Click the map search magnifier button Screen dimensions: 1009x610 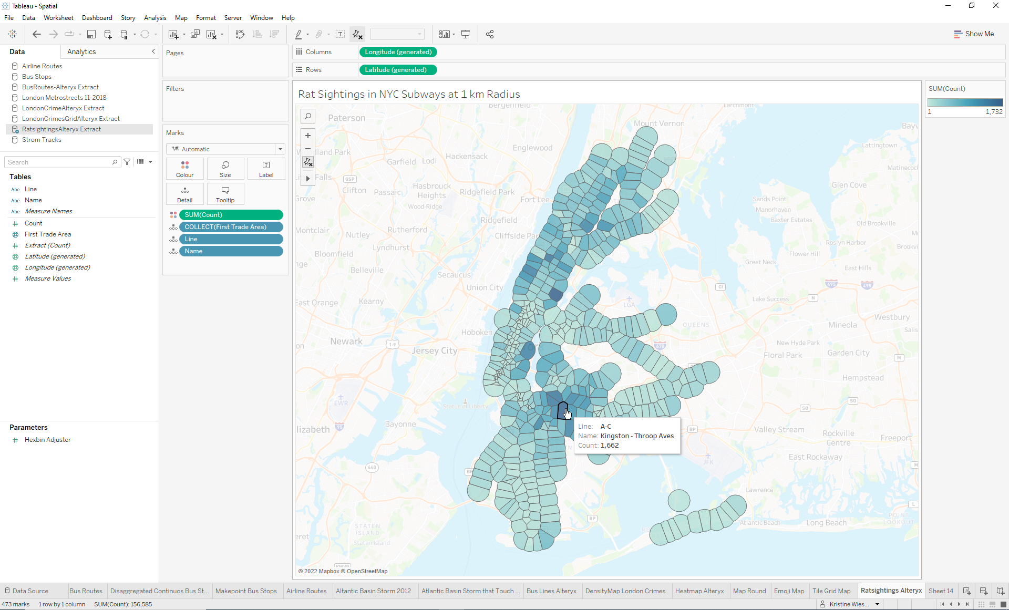(x=308, y=116)
